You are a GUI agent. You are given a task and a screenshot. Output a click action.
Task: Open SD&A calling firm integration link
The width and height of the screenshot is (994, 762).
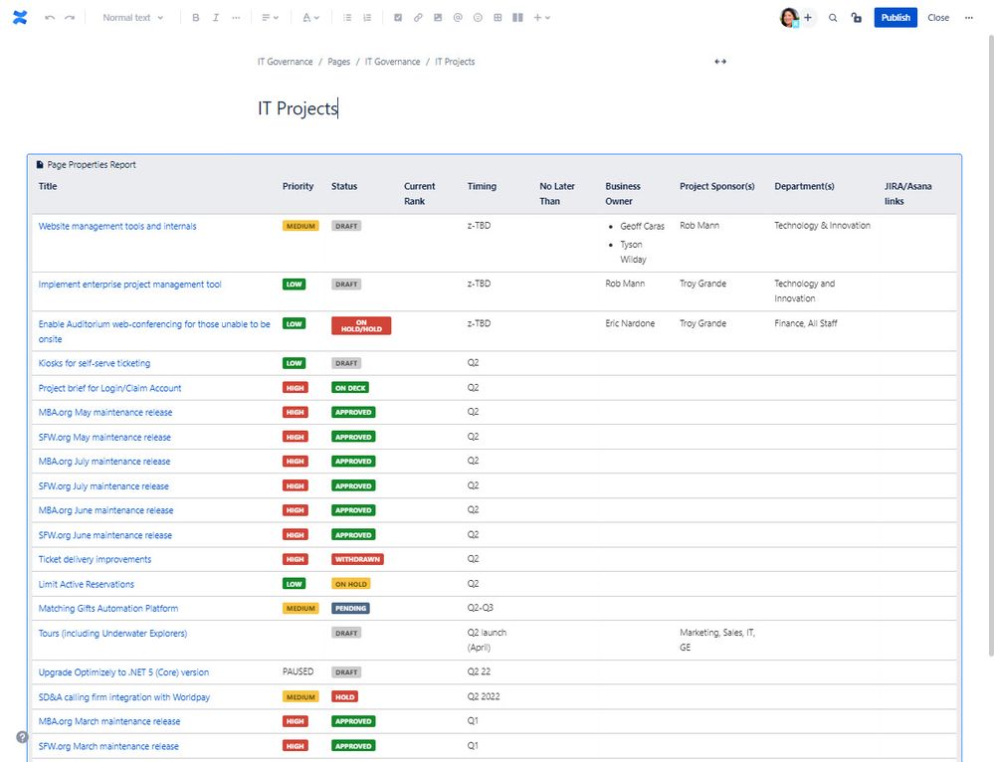[x=124, y=697]
